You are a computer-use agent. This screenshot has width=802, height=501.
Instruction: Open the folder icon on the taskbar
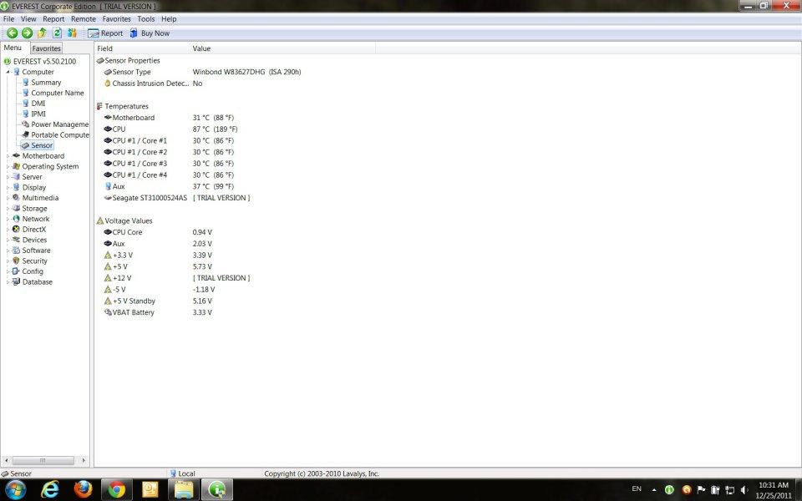(x=184, y=490)
